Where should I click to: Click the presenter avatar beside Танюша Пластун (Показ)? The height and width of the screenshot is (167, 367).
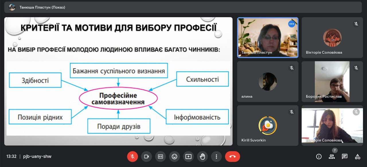pyautogui.click(x=12, y=7)
